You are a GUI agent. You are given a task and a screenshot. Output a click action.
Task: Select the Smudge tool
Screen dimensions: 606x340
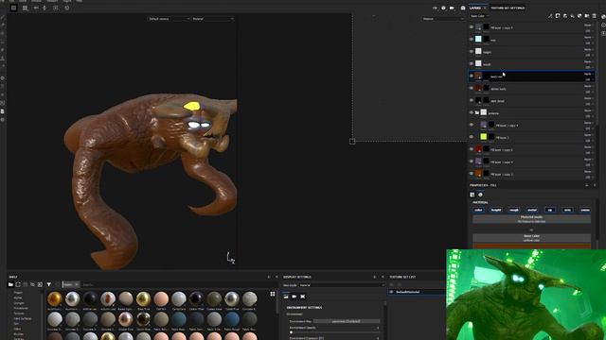point(3,50)
